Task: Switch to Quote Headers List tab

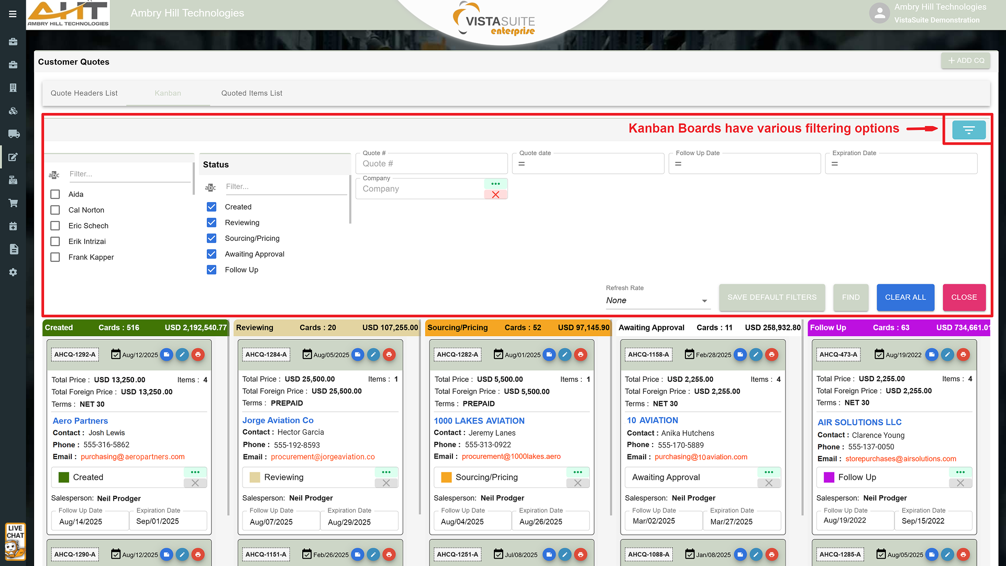Action: 84,93
